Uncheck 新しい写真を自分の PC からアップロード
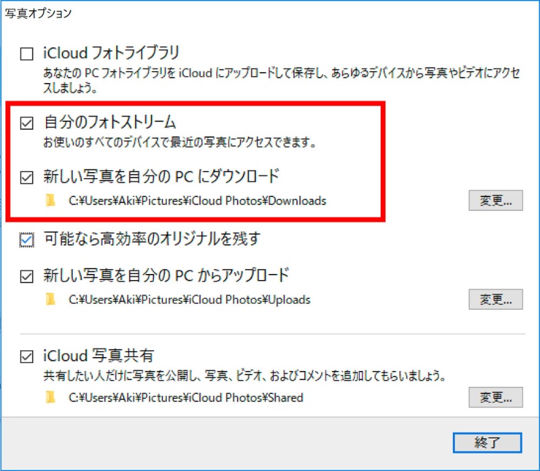The width and height of the screenshot is (540, 471). (27, 276)
